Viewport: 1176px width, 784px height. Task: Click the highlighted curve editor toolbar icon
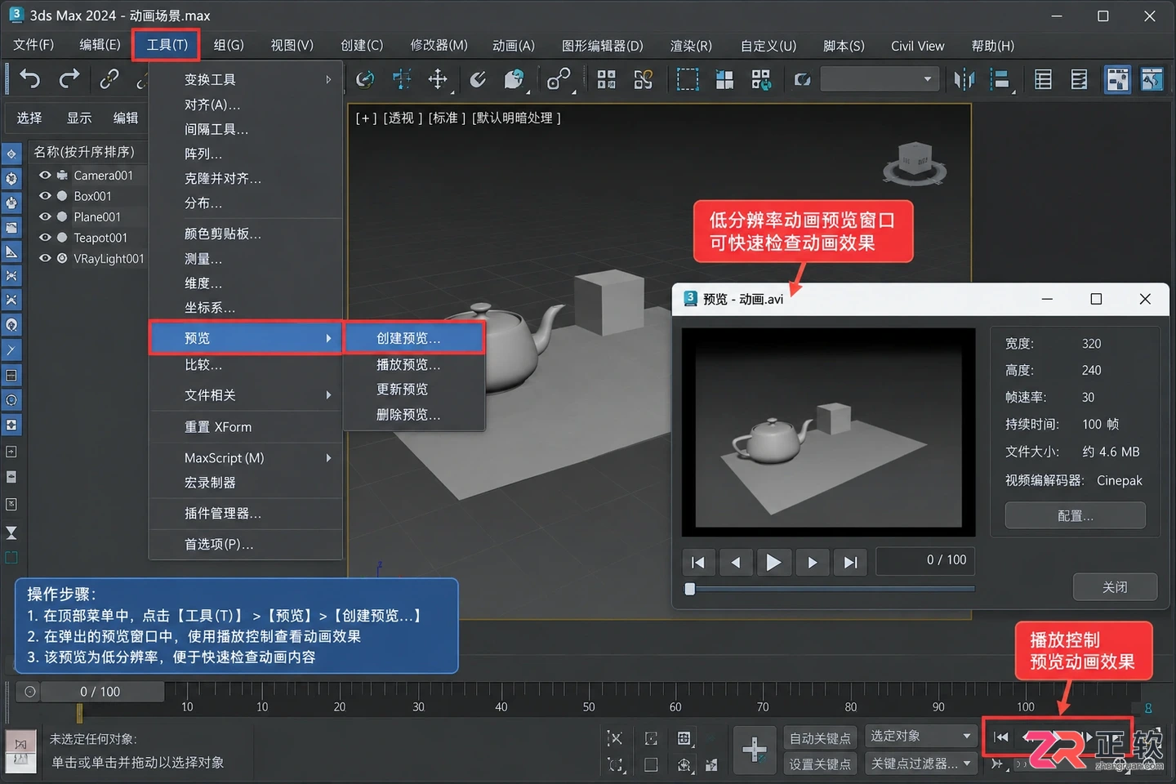(x=1117, y=79)
